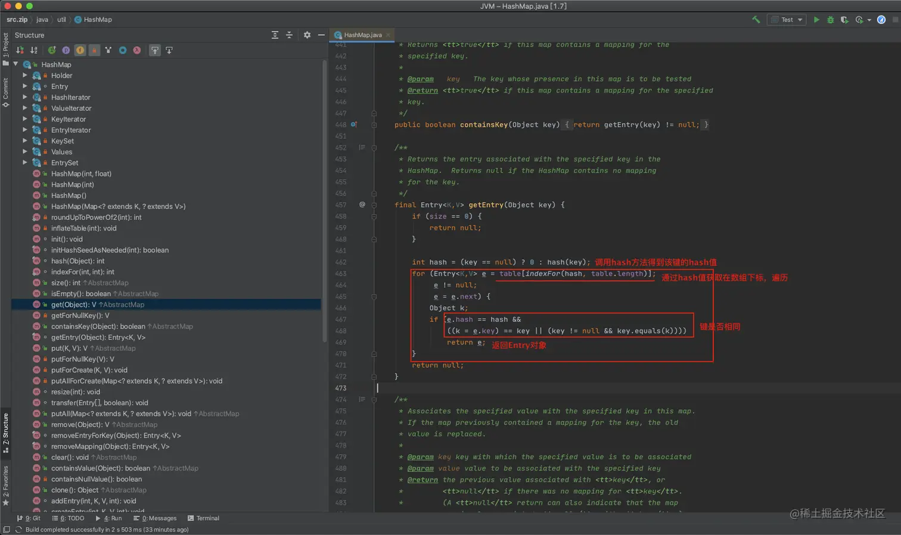The image size is (901, 535).
Task: Click the blue compass icon in toolbar
Action: coord(881,20)
